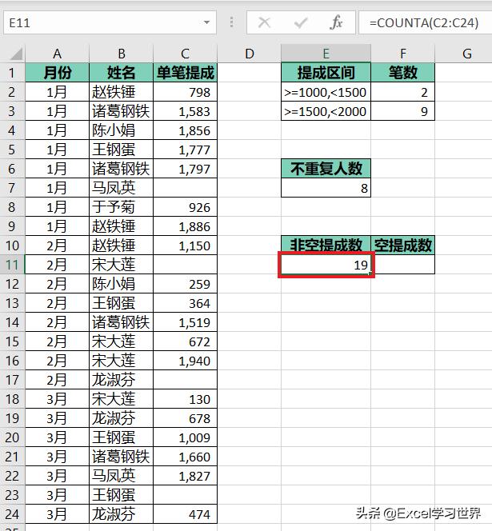The image size is (492, 531).
Task: Click the cell with value 678
Action: pyautogui.click(x=185, y=418)
